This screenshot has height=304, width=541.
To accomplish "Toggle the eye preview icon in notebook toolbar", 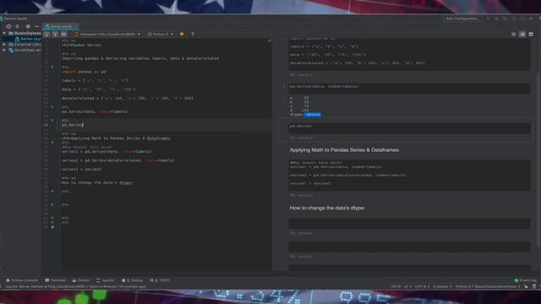I will [x=64, y=34].
